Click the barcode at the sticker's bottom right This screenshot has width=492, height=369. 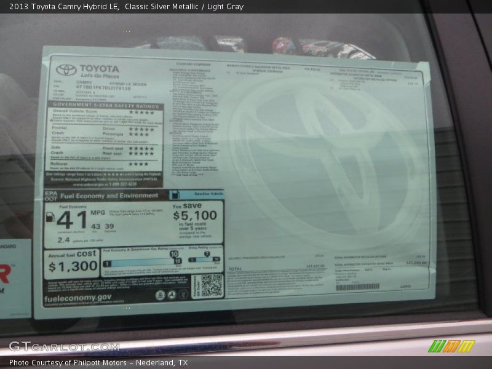[x=358, y=287]
